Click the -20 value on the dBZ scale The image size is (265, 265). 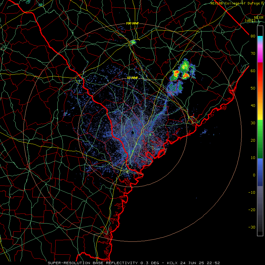click(252, 210)
